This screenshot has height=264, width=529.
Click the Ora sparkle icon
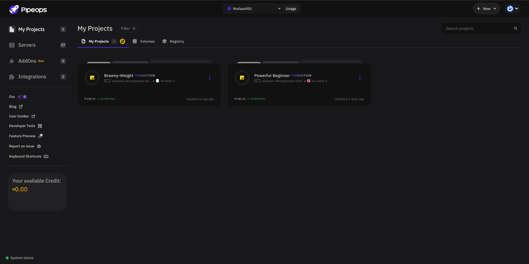pos(19,97)
